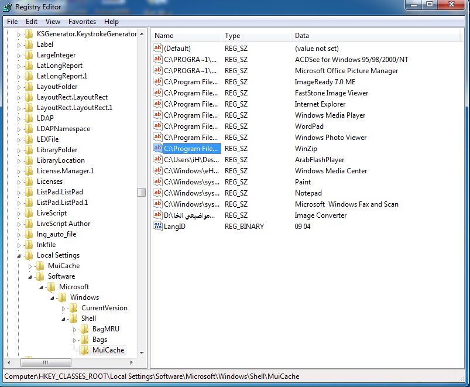Viewport: 470px width, 387px height.
Task: Click the string icon of the Windows Media Center row
Action: click(x=158, y=170)
